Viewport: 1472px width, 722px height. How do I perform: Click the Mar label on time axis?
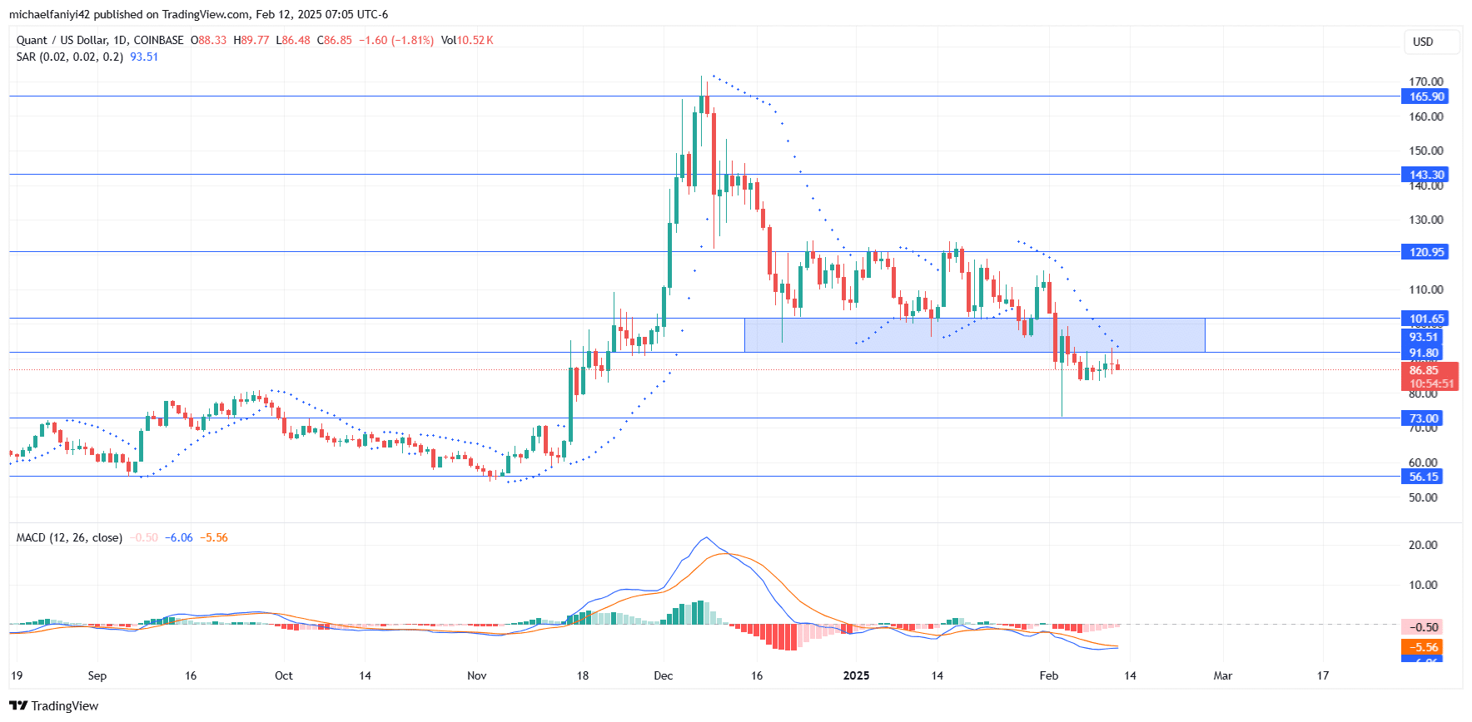pos(1223,675)
